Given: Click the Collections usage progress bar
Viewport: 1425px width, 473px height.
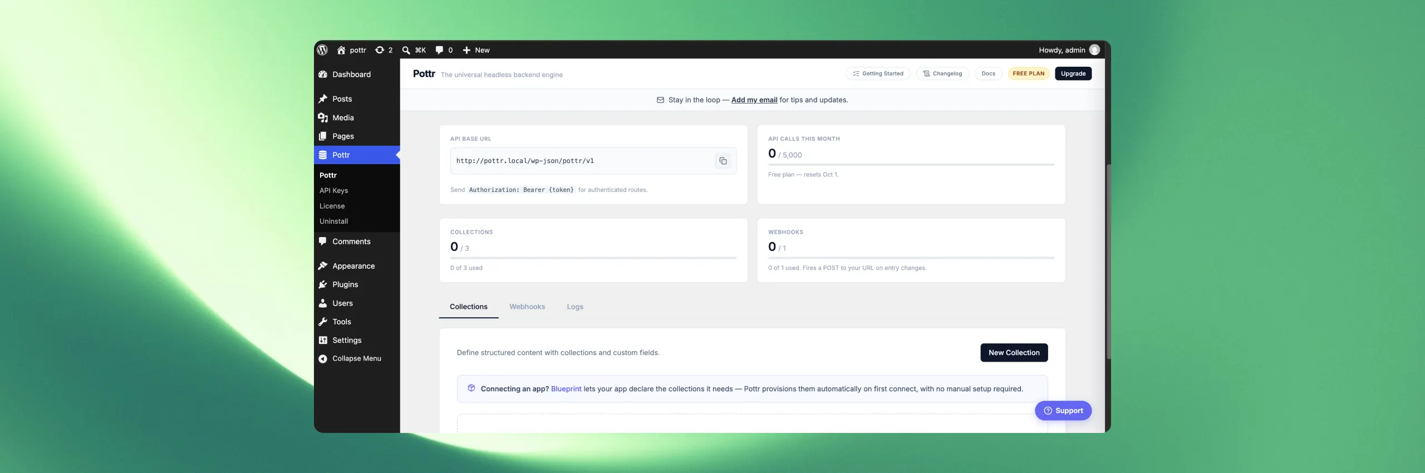Looking at the screenshot, I should click(593, 258).
